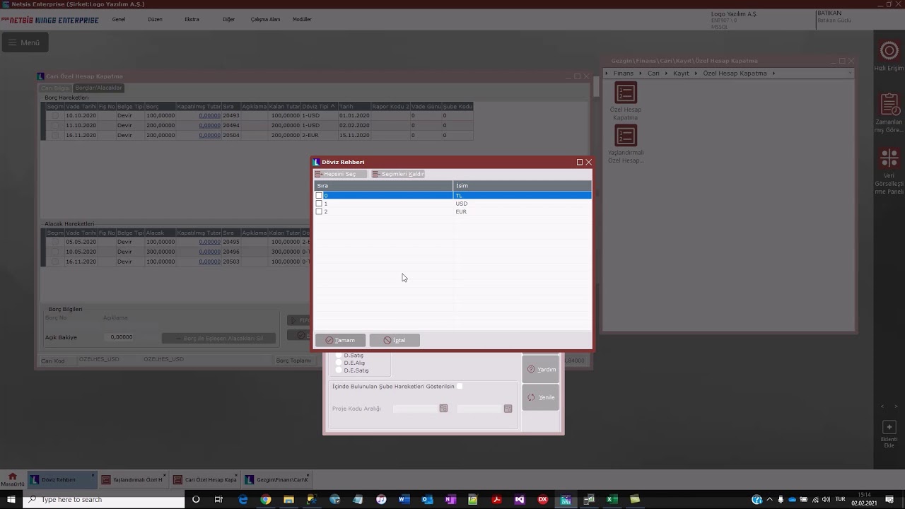Select the USD name cell
905x509 pixels.
461,204
